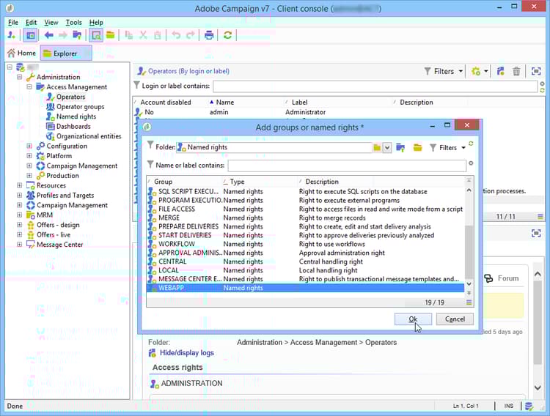Click the trash delete icon in Operators list
Screen dimensions: 550x416
516,72
